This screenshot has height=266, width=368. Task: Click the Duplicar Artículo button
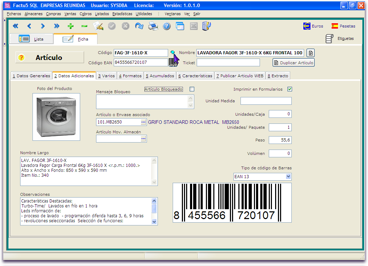293,62
